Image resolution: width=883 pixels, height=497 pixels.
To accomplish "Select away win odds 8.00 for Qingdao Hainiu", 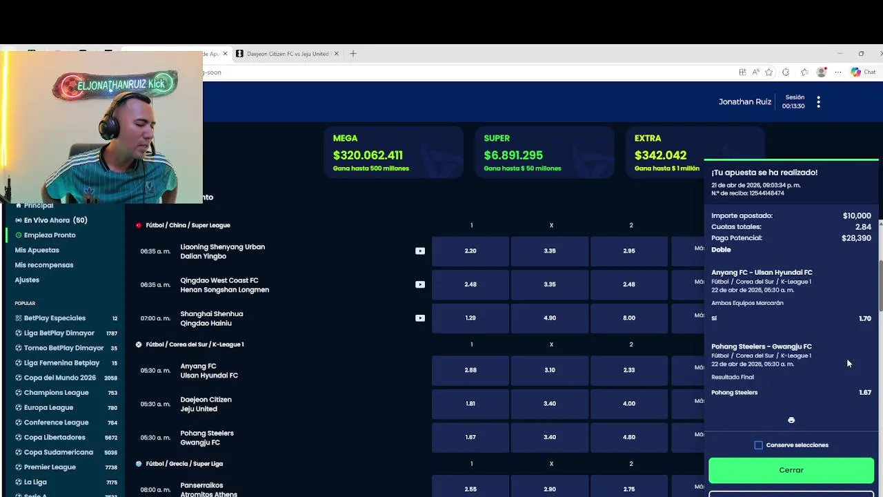I will click(629, 318).
